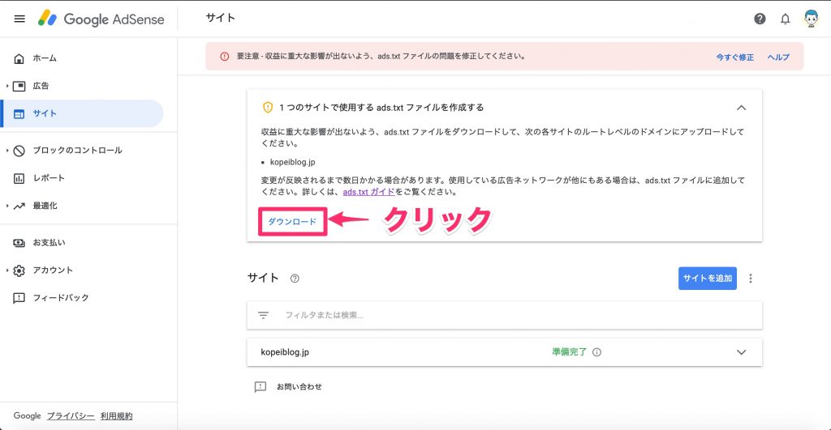Expand the アカウント sidebar section
The height and width of the screenshot is (430, 831).
[7, 270]
